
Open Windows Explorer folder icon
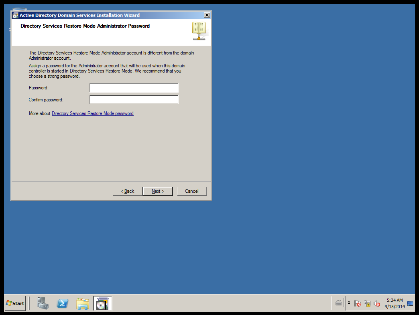coord(83,303)
